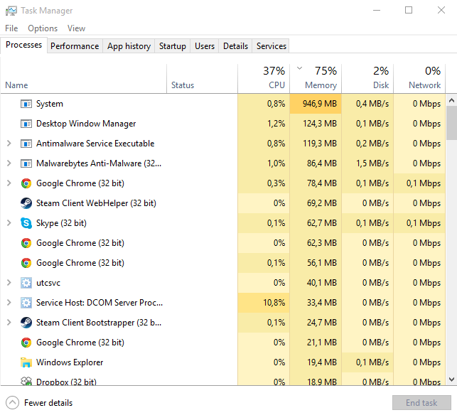This screenshot has width=457, height=420.
Task: Click the Steam Client WebHelper icon
Action: (26, 203)
